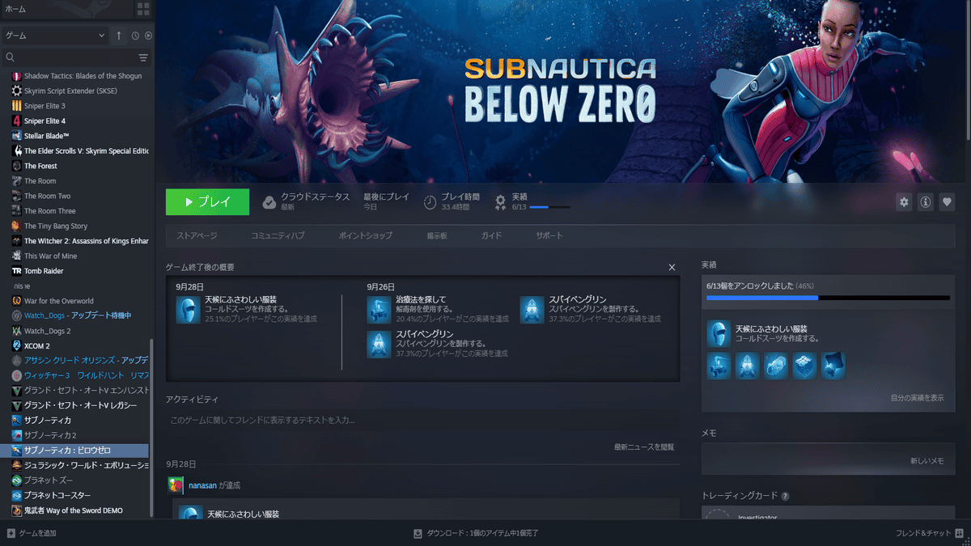The height and width of the screenshot is (546, 971).
Task: Click the activity text input field
Action: tap(422, 421)
